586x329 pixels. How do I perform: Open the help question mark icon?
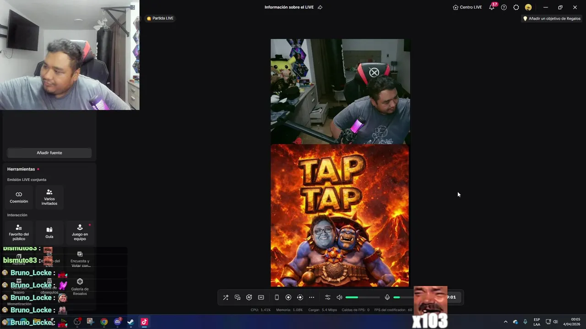[504, 7]
